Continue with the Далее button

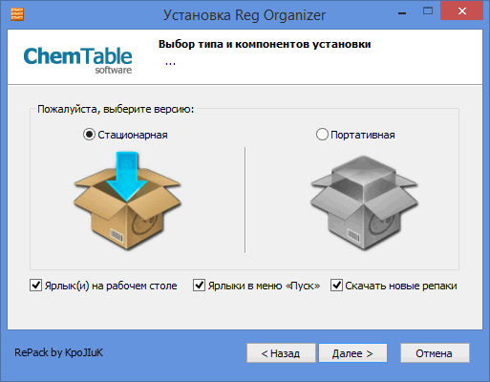pyautogui.click(x=352, y=353)
